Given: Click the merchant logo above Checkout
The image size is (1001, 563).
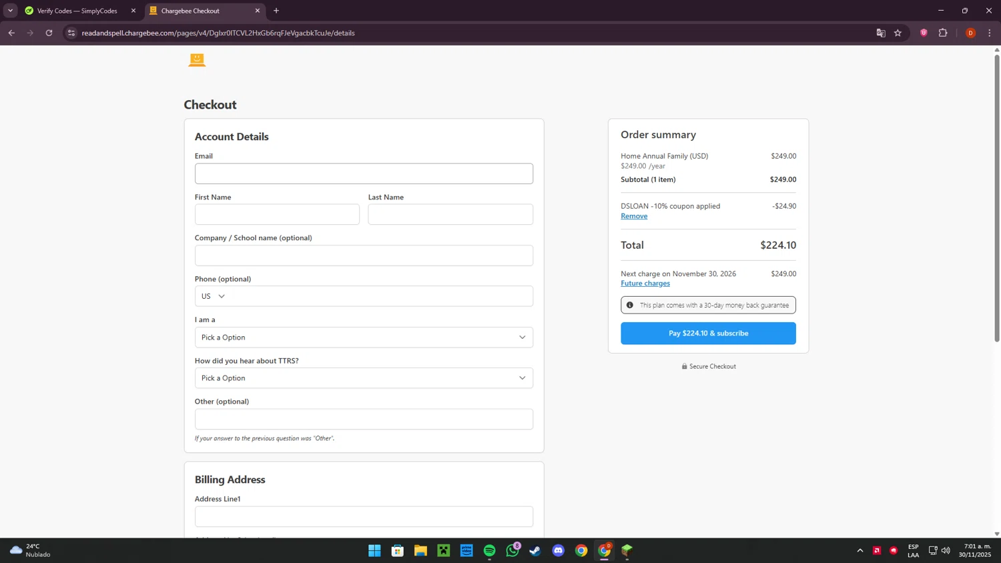Looking at the screenshot, I should tap(197, 60).
